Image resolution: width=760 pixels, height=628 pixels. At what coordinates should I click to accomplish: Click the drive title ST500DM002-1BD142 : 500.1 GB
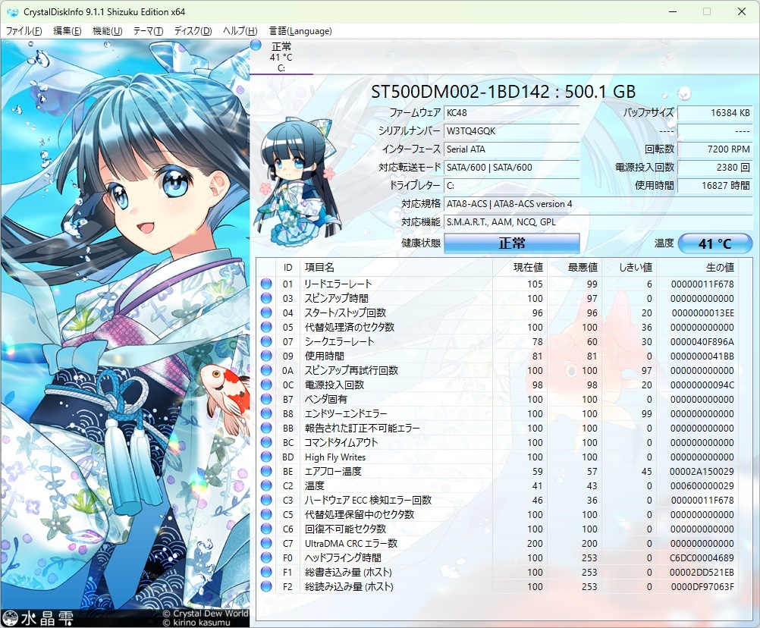(503, 92)
